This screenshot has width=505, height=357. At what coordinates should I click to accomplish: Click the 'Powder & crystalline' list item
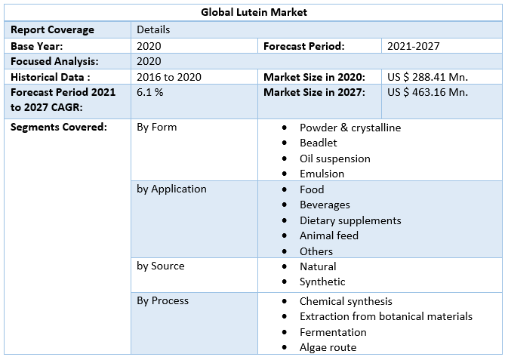(x=350, y=128)
